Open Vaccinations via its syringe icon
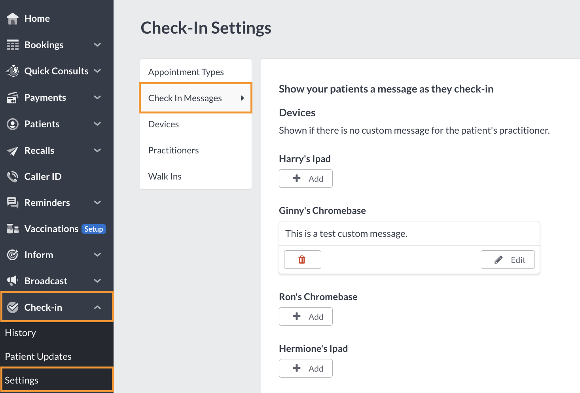 point(12,229)
